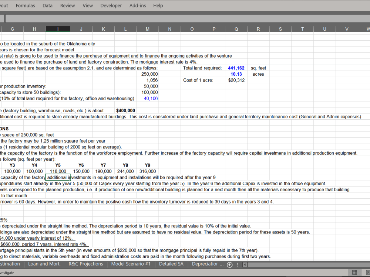Image resolution: width=370 pixels, height=277 pixels.
Task: Open the Help menu
Action: point(158,6)
